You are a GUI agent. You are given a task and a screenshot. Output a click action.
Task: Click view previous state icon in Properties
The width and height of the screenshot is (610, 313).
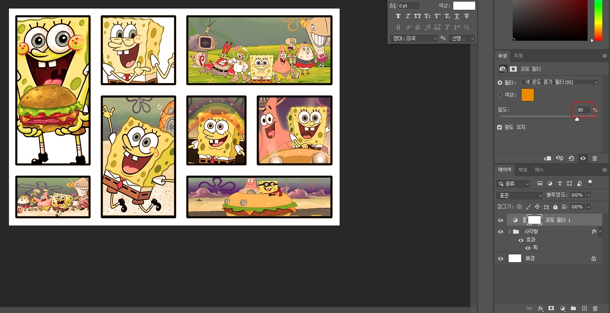559,158
